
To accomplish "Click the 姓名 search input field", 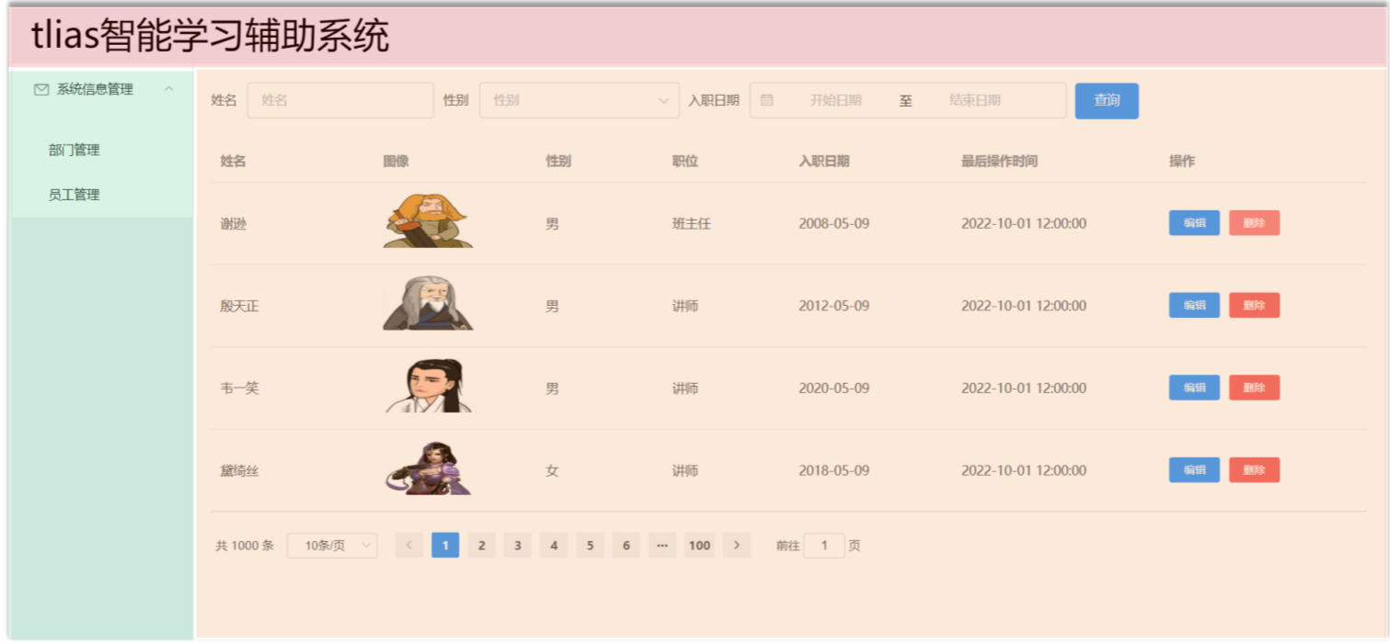I will tap(339, 101).
